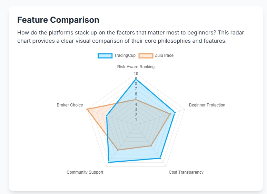Click ZuluTrade's Beginner Protection data point
267x194 pixels.
coord(170,114)
